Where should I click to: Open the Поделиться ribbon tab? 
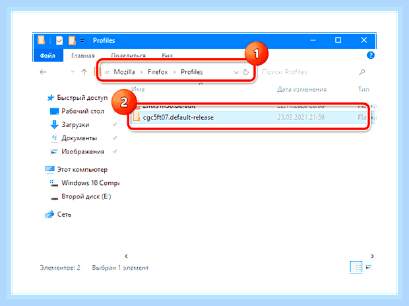tap(128, 56)
